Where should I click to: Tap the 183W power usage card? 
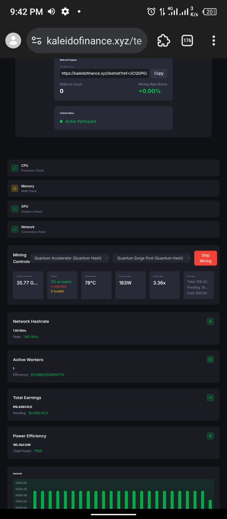[131, 285]
